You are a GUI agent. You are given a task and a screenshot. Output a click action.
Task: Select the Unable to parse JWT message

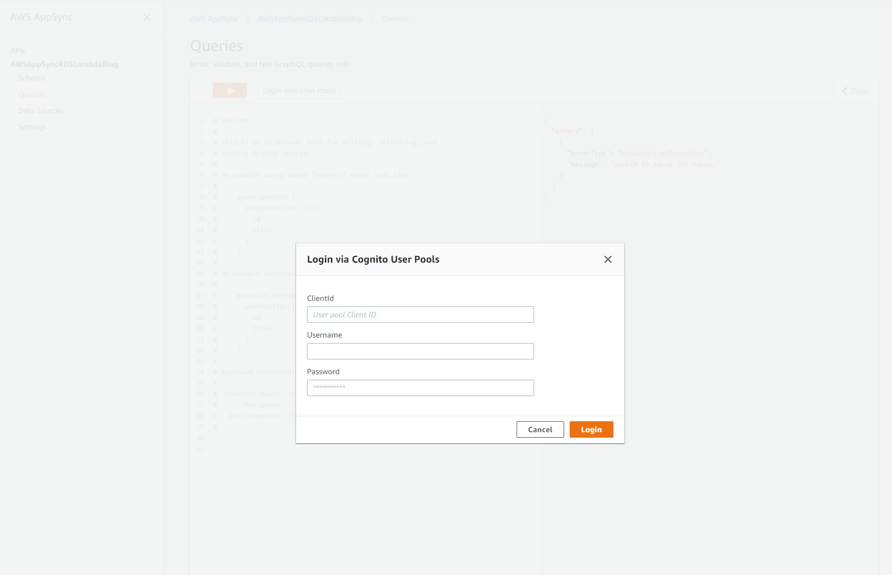665,164
